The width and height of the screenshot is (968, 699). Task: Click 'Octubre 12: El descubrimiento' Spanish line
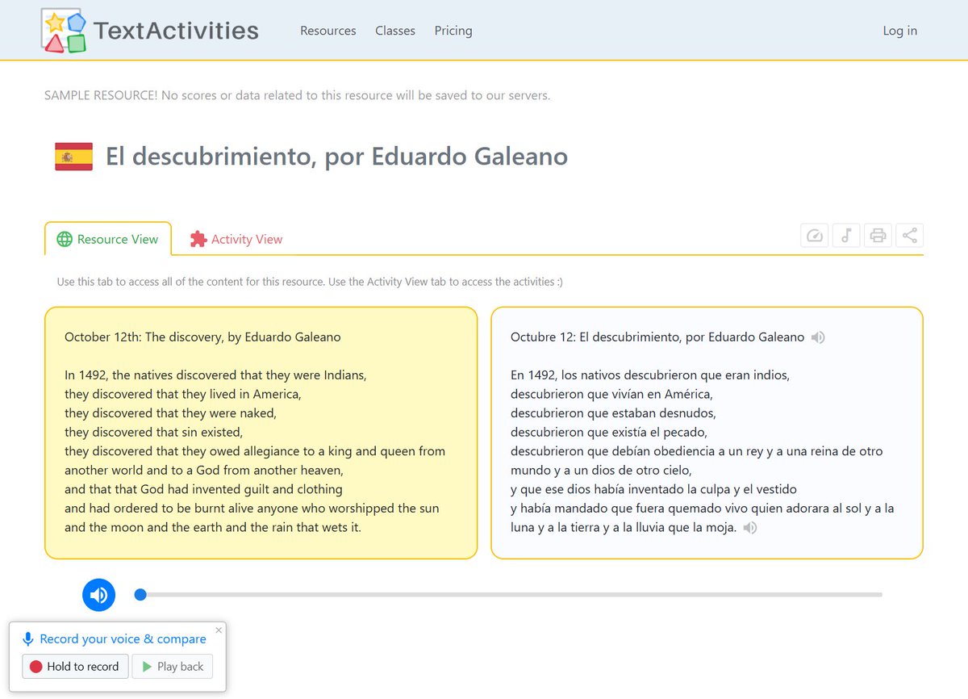[657, 337]
